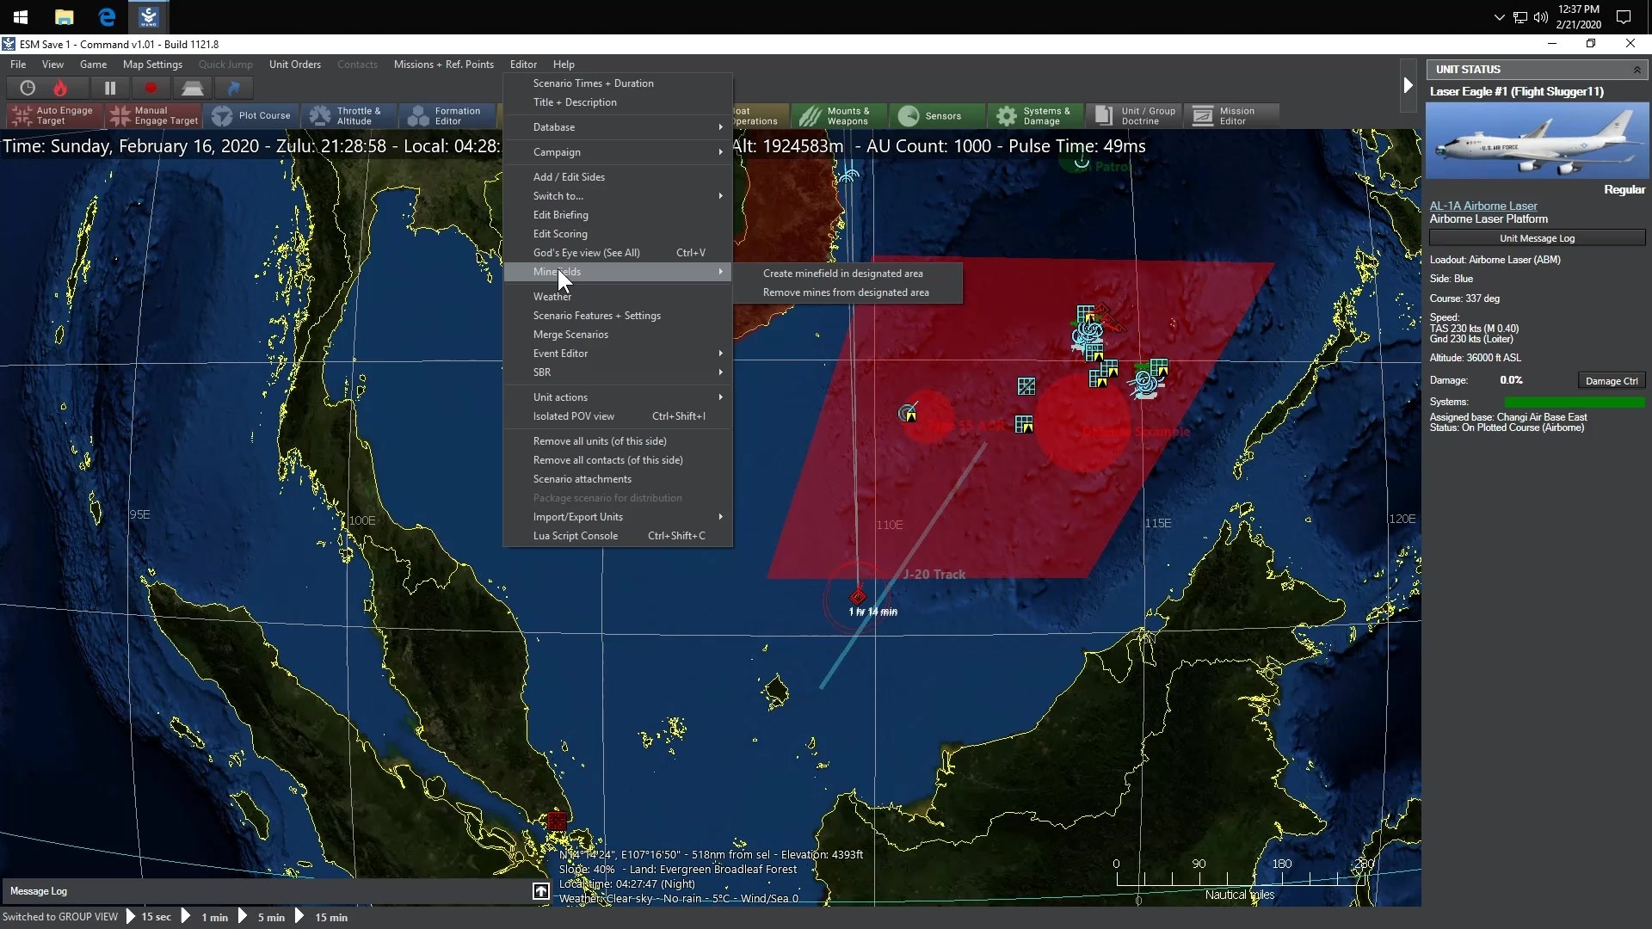Click the red flame icon in toolbar
1652x929 pixels.
point(60,88)
